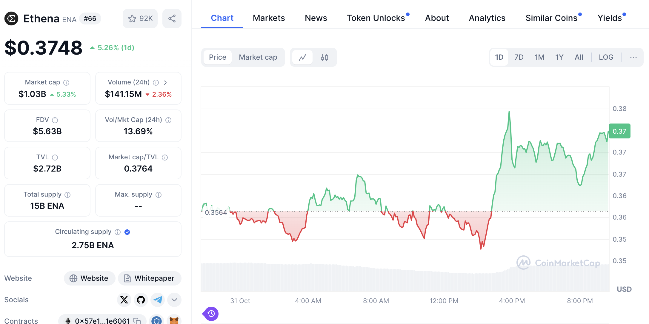Expand Volume (24h) details arrow
The height and width of the screenshot is (324, 649).
[x=165, y=82]
